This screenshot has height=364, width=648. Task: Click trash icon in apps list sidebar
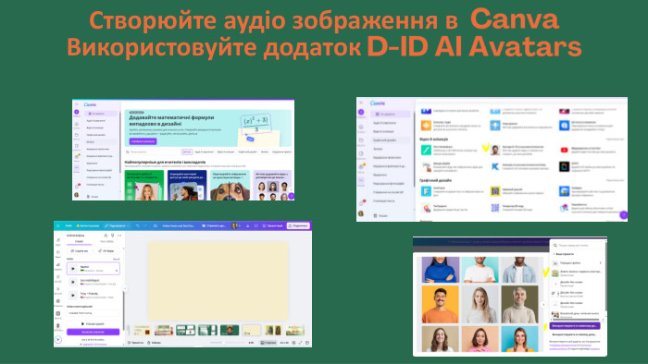click(375, 215)
